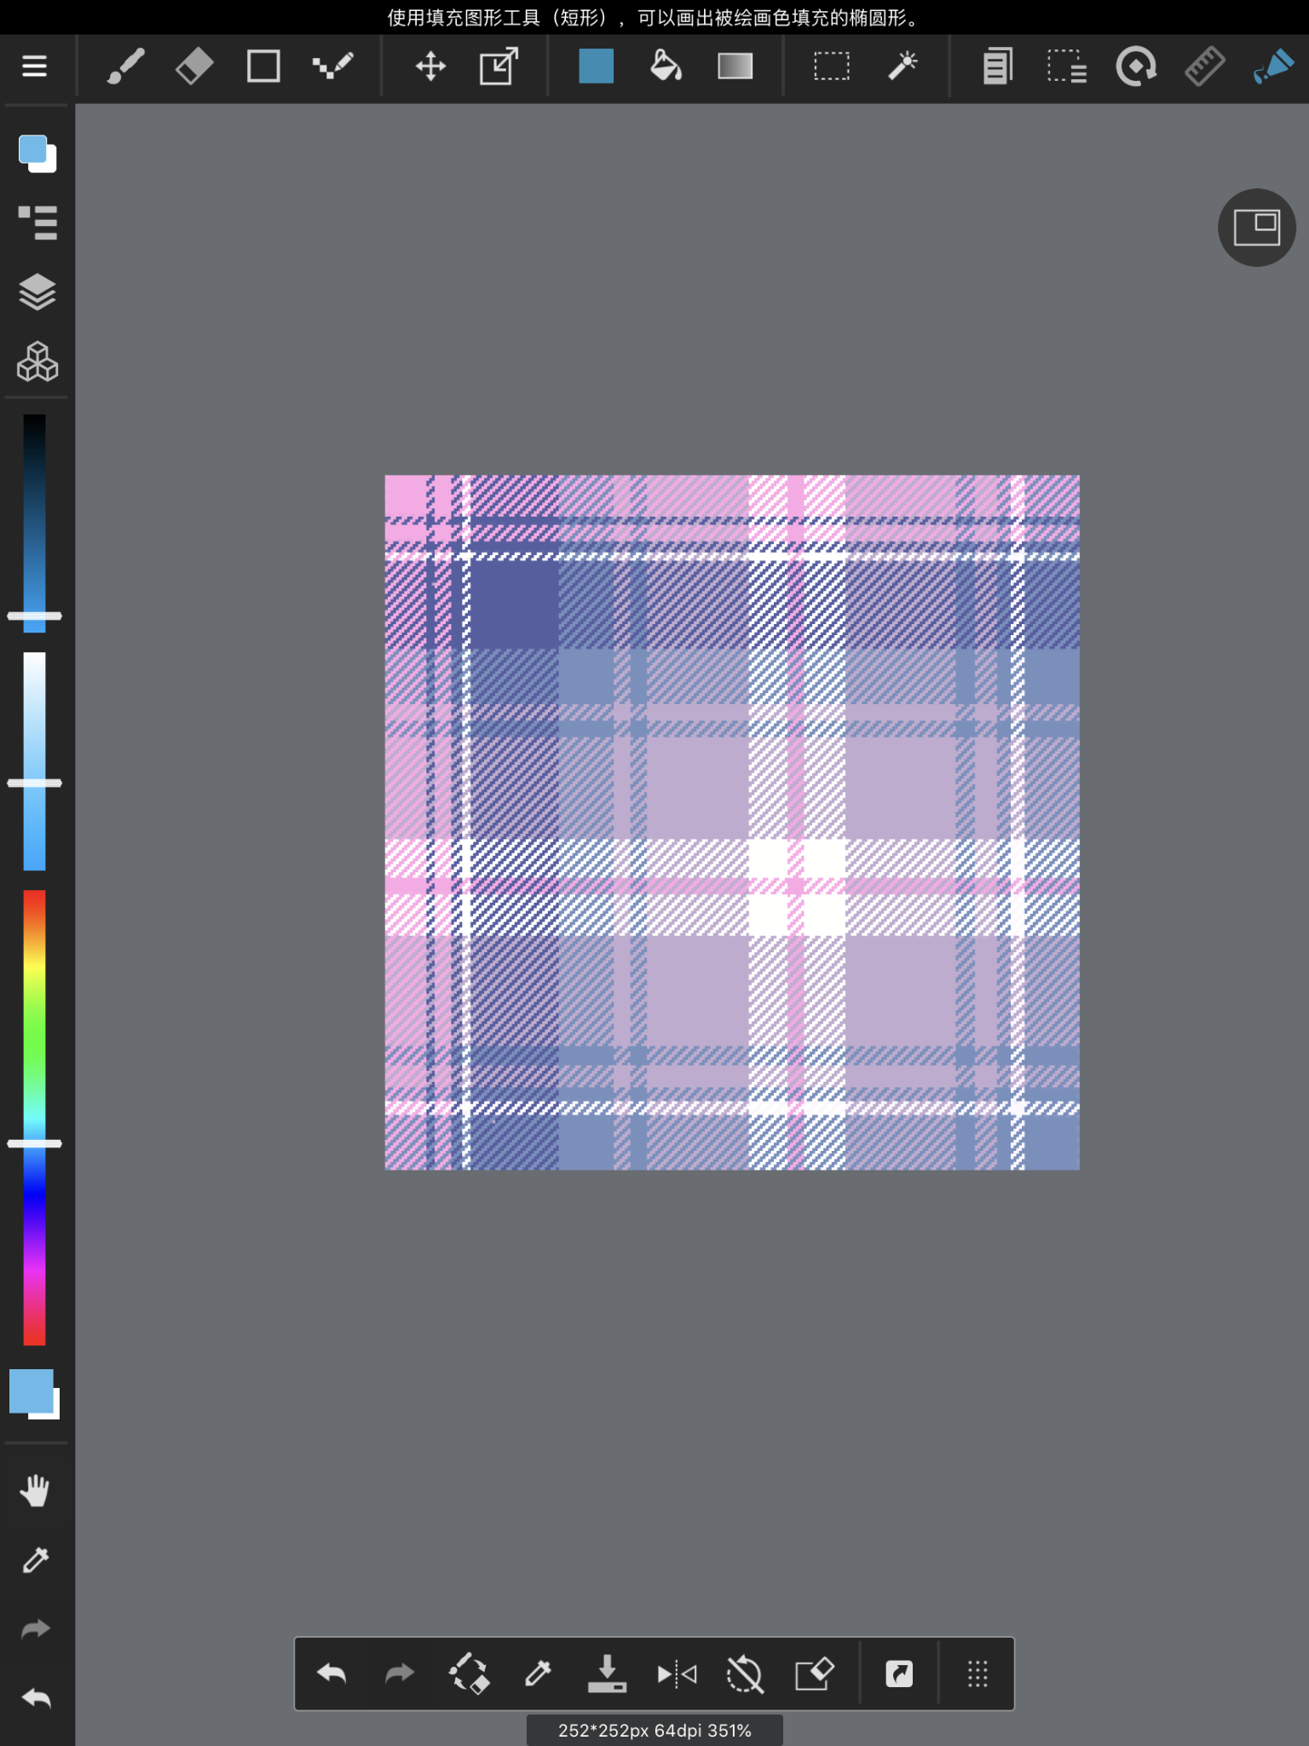Viewport: 1309px width, 1746px height.
Task: Open the Materials cubes panel
Action: click(37, 361)
